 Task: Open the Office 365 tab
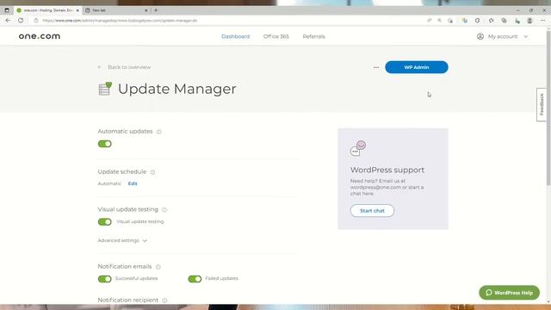coord(276,36)
